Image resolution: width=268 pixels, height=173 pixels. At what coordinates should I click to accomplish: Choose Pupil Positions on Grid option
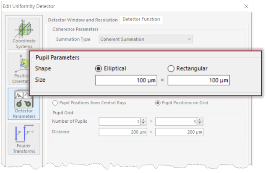158,103
